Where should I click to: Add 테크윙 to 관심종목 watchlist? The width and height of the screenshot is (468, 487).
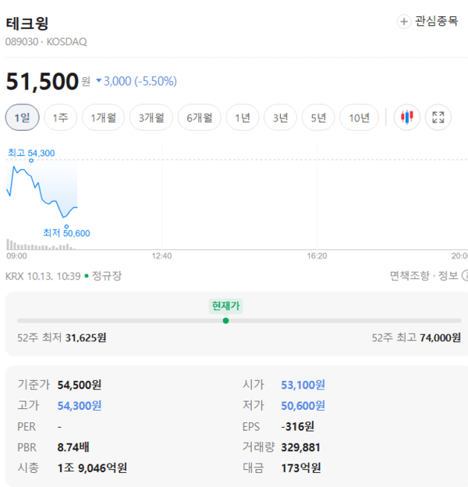click(427, 22)
